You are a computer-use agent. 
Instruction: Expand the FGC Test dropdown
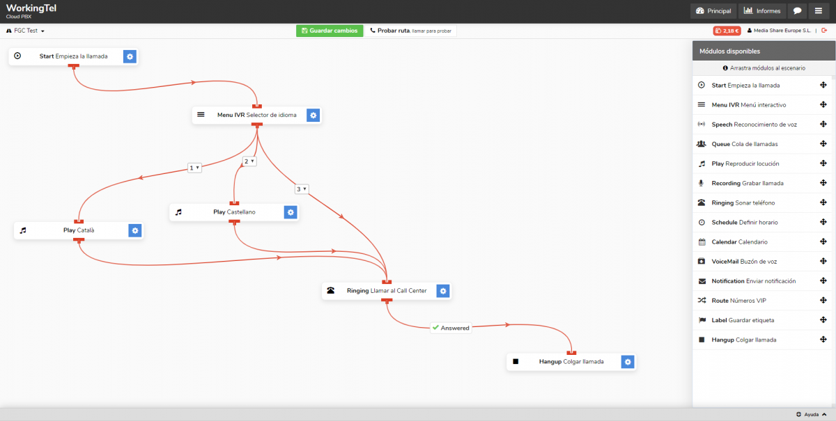(26, 31)
